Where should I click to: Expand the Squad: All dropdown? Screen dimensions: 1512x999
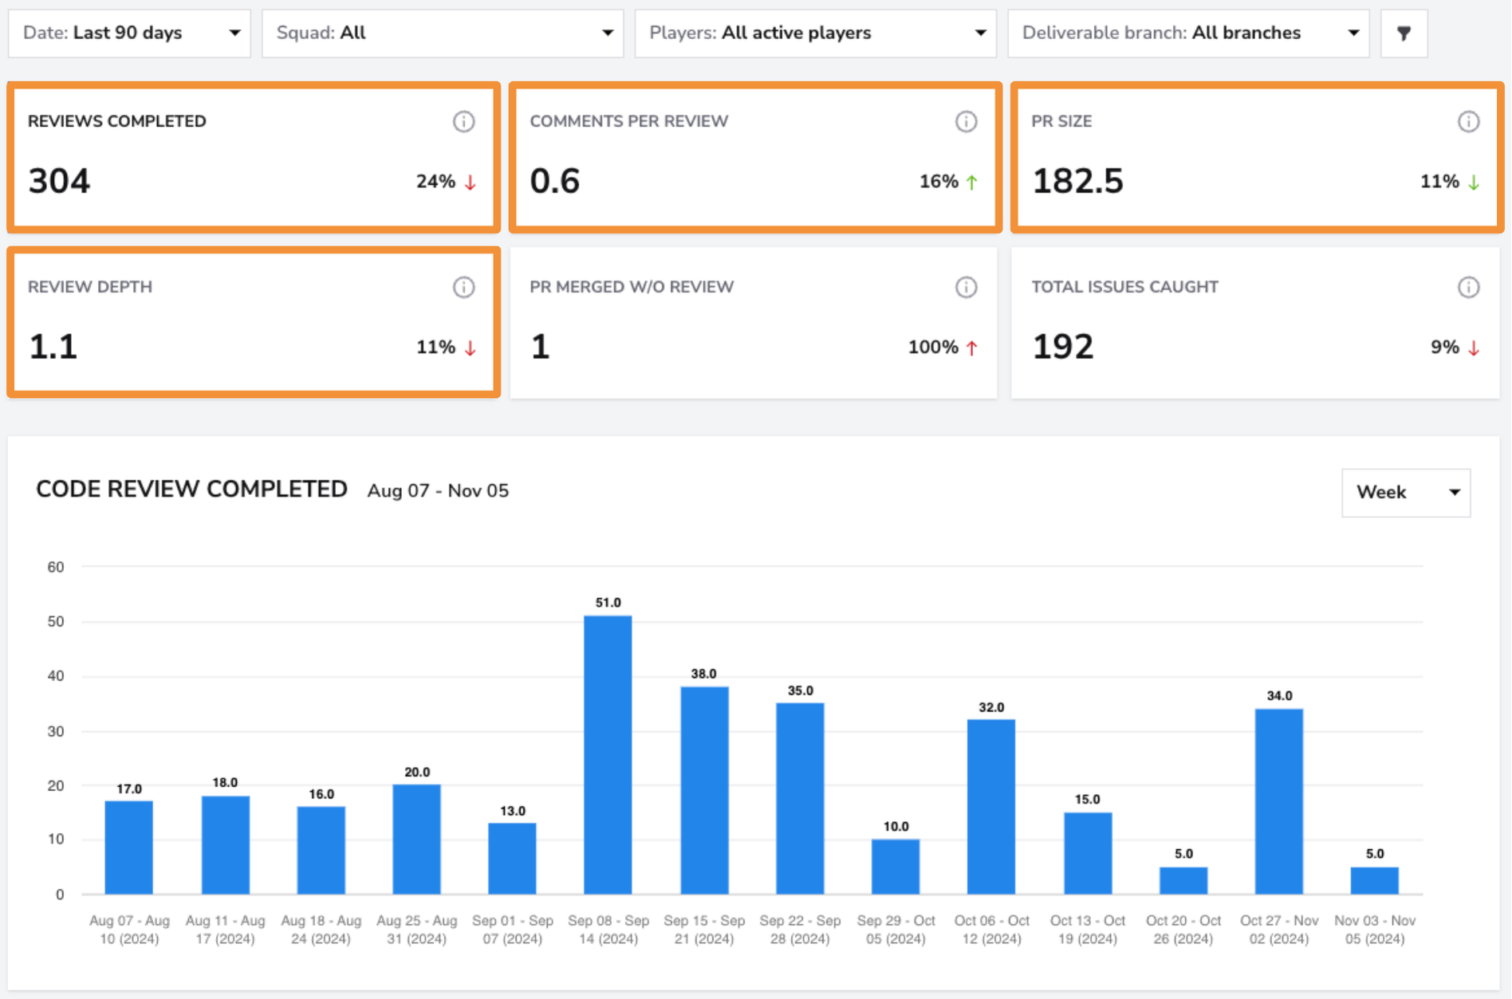[443, 33]
